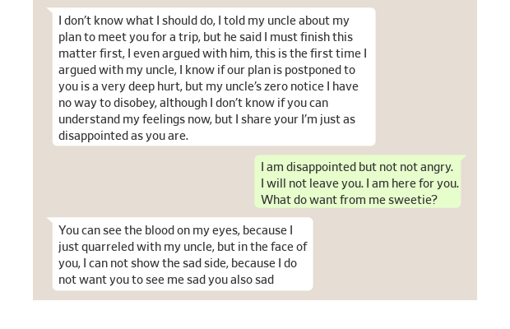Viewport: 510px width, 329px height.
Task: Click the message starting "You can see the blood"
Action: [182, 254]
